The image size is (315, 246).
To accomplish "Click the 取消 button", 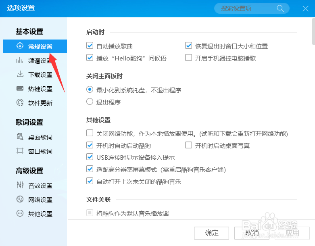I will (252, 233).
